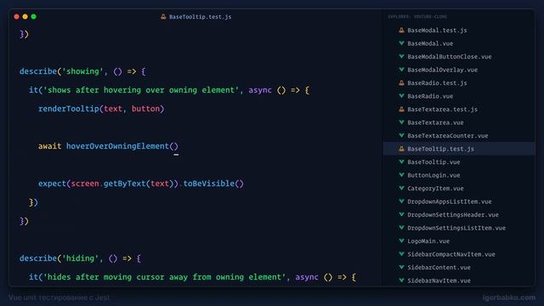Click the Jest icon beside BaseRadio.test.js

pos(401,83)
